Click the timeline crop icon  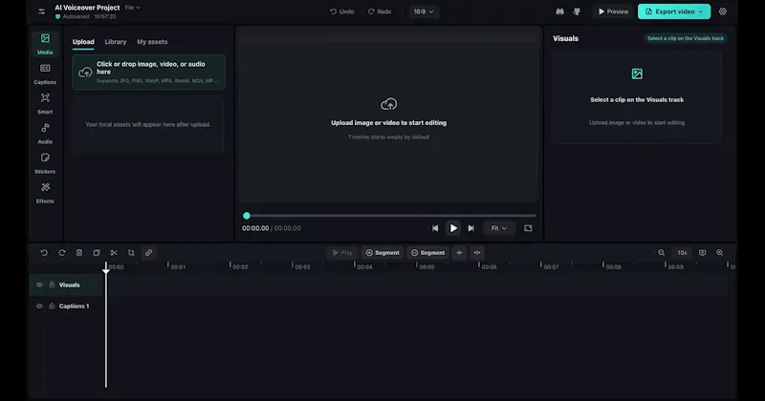(131, 252)
